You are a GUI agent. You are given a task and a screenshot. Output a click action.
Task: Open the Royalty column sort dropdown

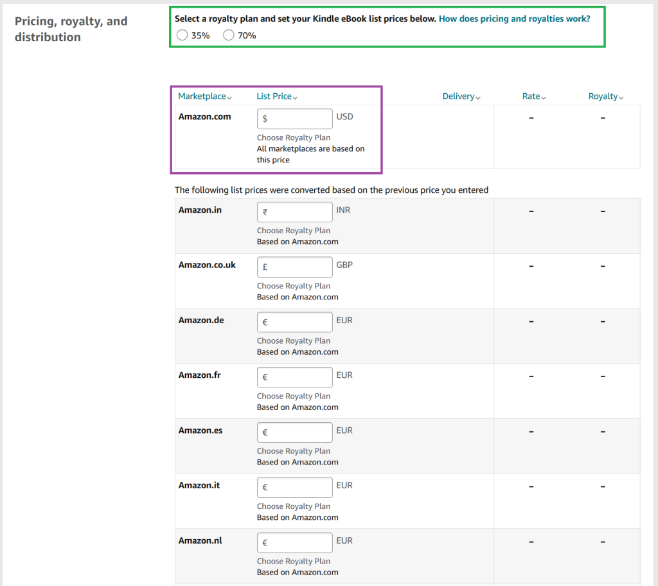(x=621, y=96)
